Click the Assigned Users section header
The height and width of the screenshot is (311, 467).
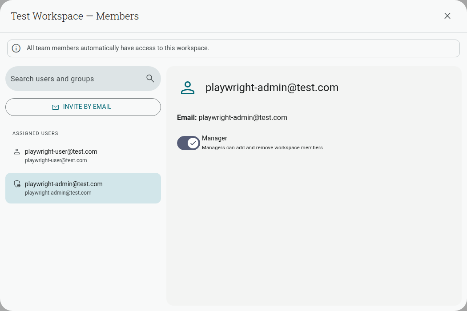point(36,133)
